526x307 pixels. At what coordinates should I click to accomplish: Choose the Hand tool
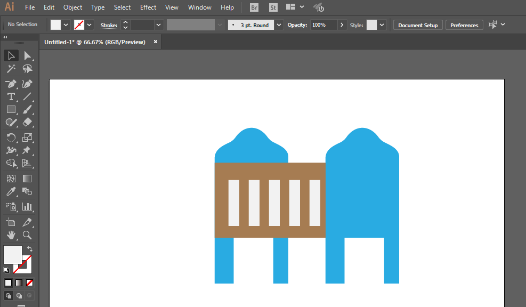coord(11,235)
